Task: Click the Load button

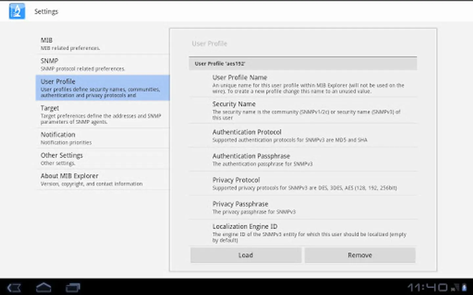Action: pos(246,255)
